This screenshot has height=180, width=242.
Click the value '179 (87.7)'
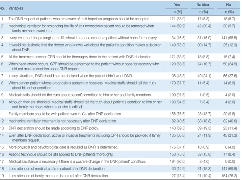click(178, 83)
